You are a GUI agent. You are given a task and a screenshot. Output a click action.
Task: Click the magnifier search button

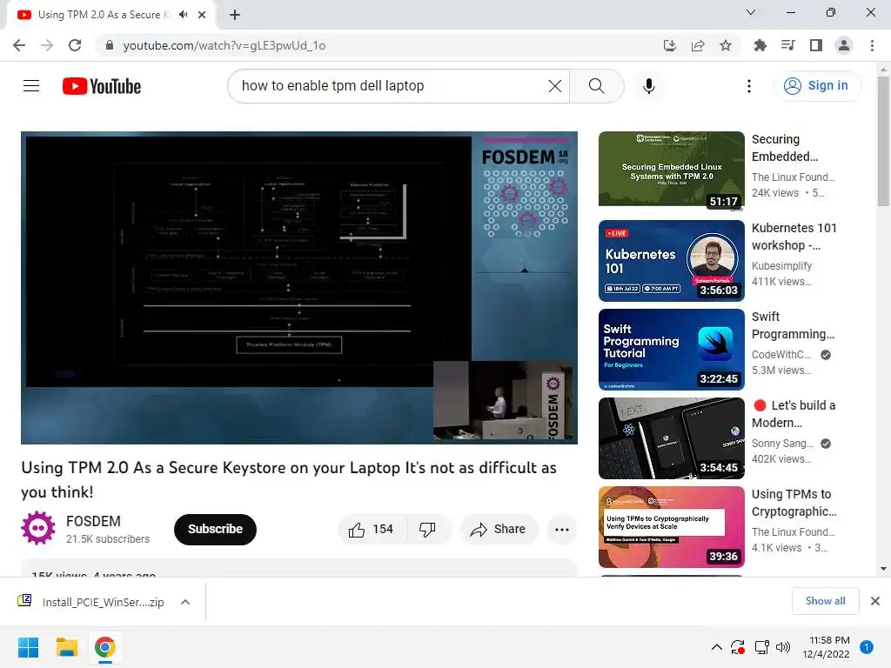click(x=597, y=86)
